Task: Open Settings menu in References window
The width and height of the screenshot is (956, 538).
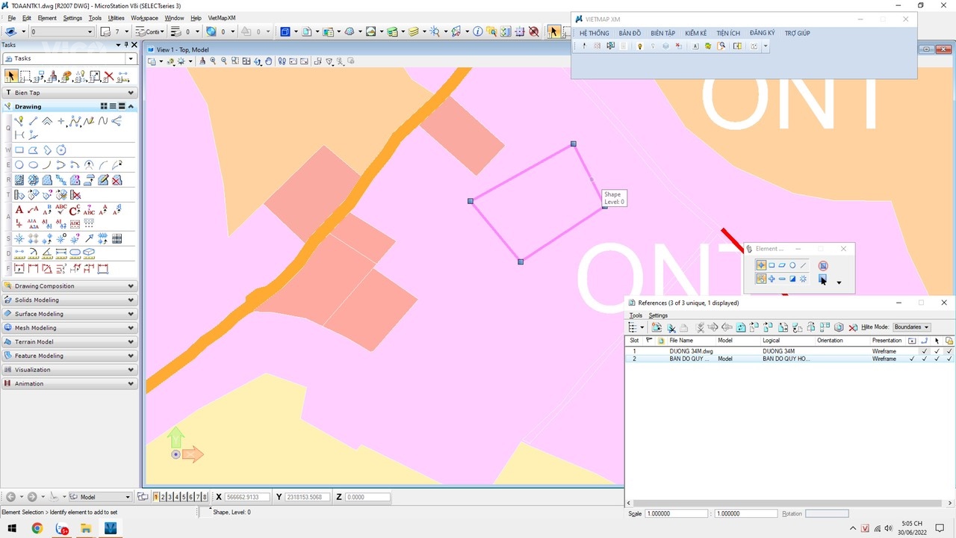Action: point(658,315)
